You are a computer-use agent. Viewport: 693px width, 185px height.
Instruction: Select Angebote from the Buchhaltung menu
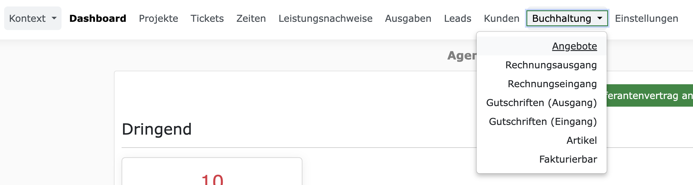[x=574, y=46]
